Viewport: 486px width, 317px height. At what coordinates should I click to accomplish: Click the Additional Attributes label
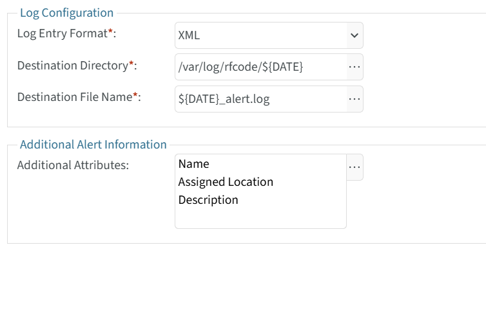(x=73, y=165)
